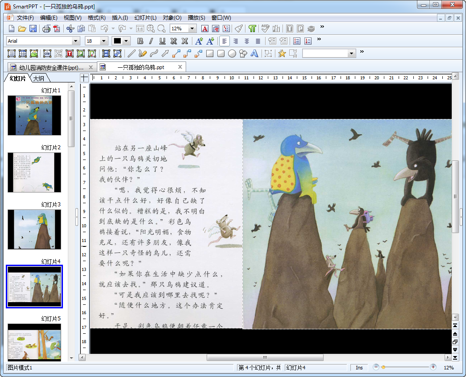Image resolution: width=466 pixels, height=377 pixels.
Task: Click the star animation effects icon
Action: pyautogui.click(x=282, y=53)
